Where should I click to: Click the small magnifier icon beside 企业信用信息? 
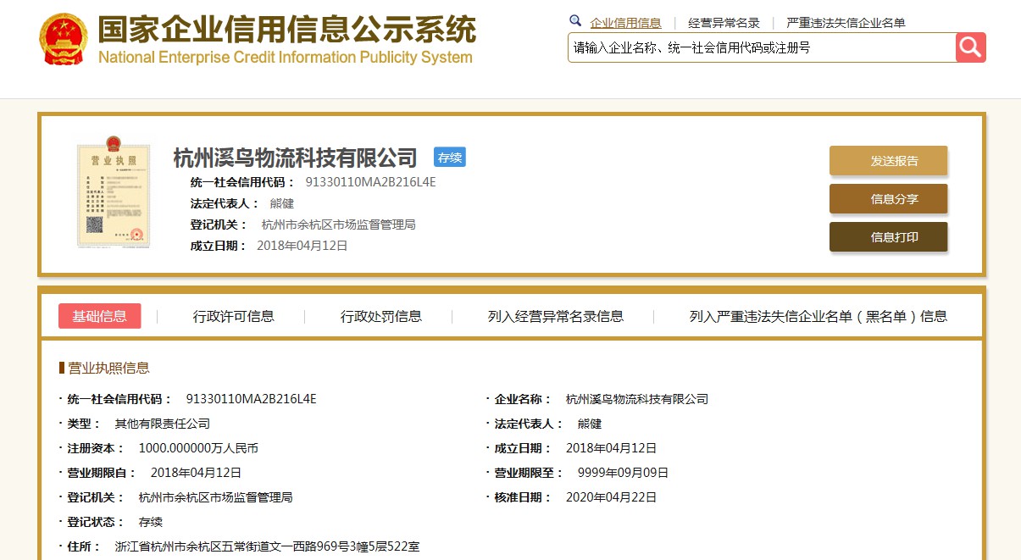coord(575,21)
